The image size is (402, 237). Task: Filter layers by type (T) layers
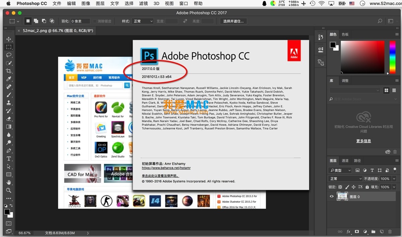point(372,170)
